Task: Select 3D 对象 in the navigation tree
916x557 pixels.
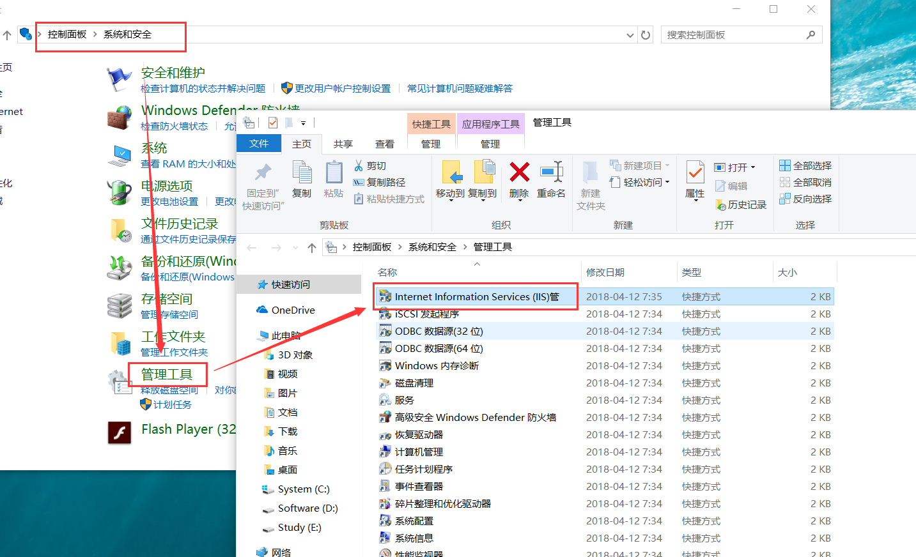Action: [295, 355]
